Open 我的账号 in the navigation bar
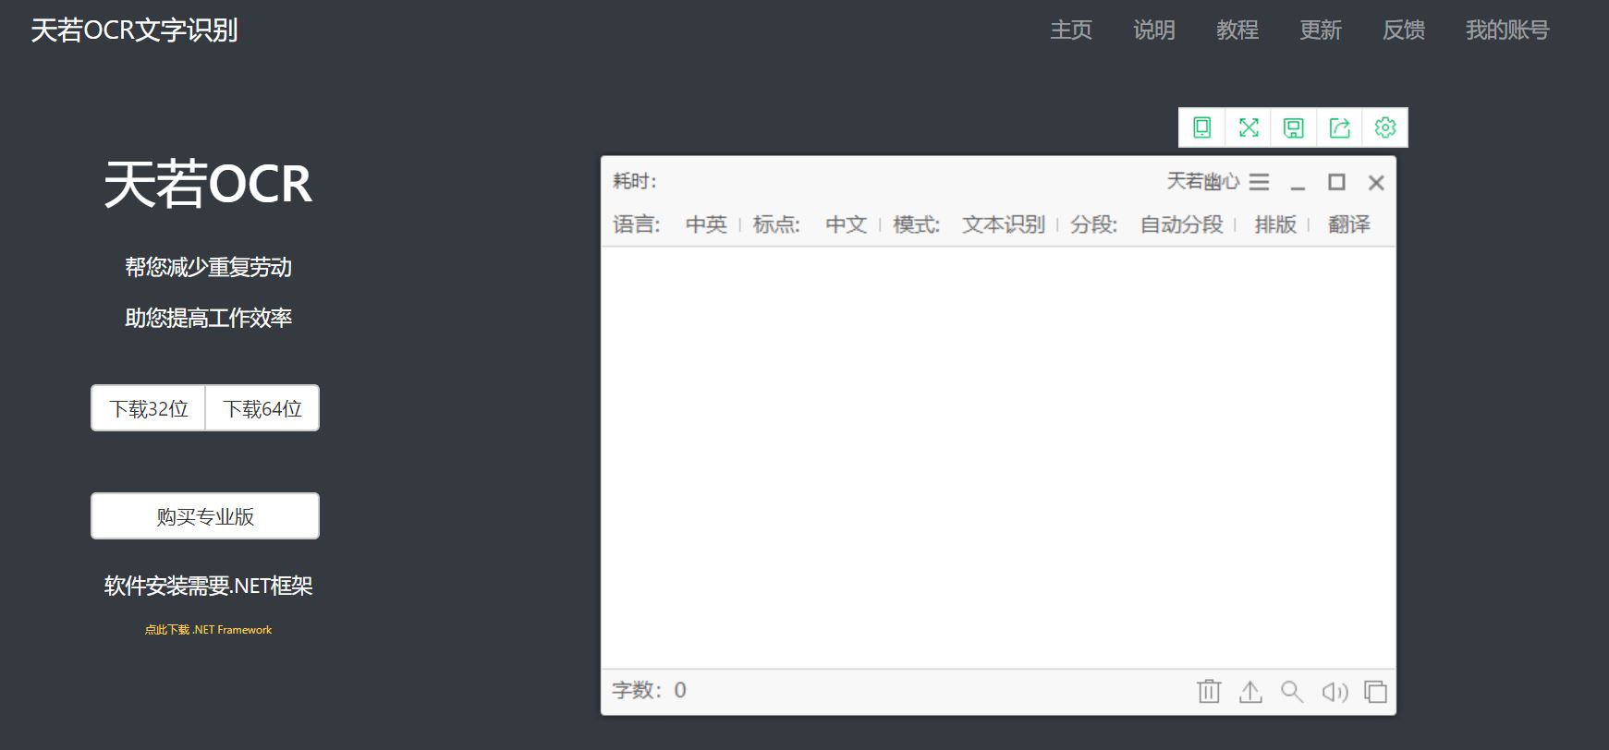The image size is (1609, 750). (1506, 30)
